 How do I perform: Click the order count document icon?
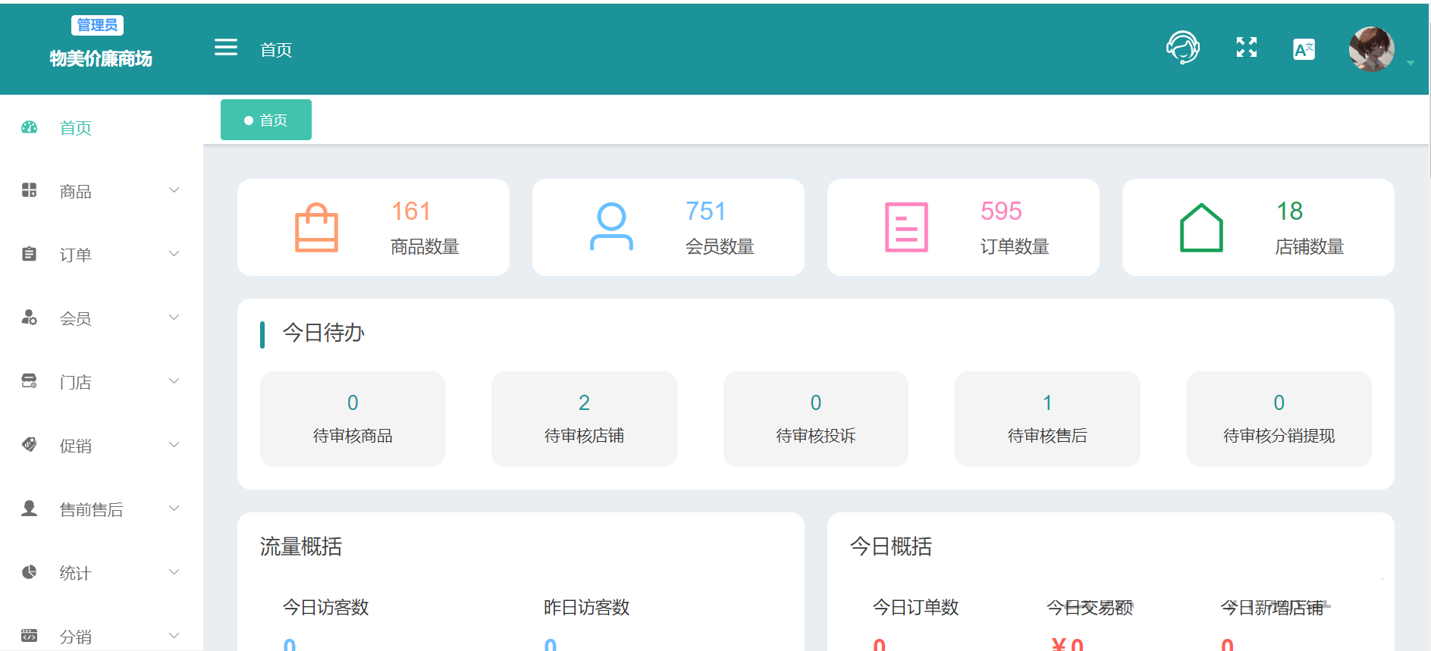(x=906, y=227)
